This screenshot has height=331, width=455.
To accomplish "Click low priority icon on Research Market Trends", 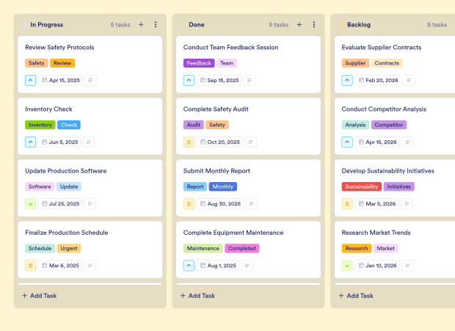I will point(347,266).
